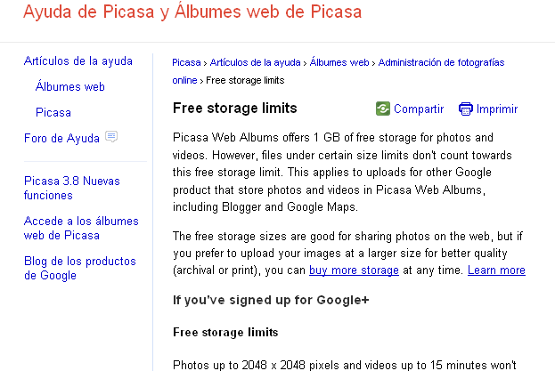Click the Ayuda de Picasa page title

click(x=192, y=11)
